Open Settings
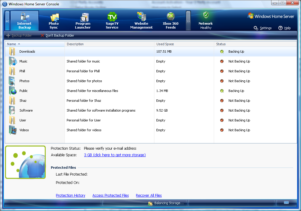The image size is (301, 211). pyautogui.click(x=262, y=28)
